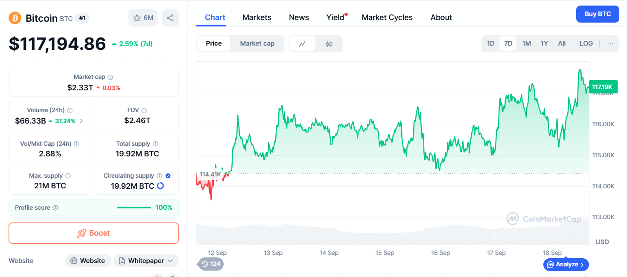The image size is (627, 277).
Task: Click the Buy BTC button
Action: pyautogui.click(x=597, y=14)
